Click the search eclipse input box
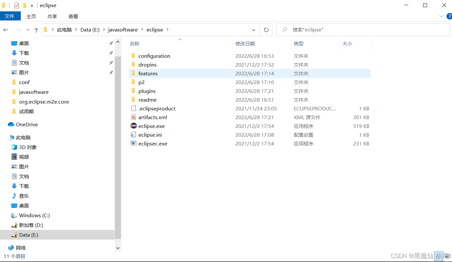This screenshot has width=452, height=262. click(363, 30)
